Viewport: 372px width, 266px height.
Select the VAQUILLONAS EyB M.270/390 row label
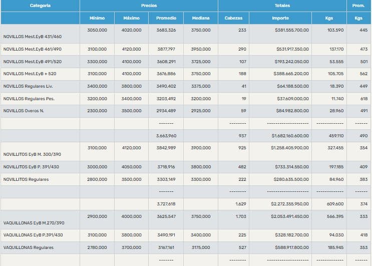[34, 223]
